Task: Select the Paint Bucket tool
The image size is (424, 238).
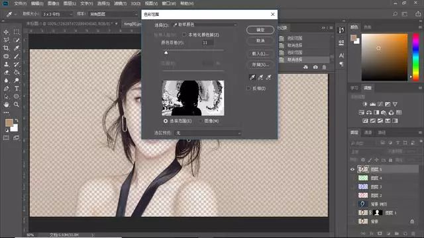Action: [17, 72]
